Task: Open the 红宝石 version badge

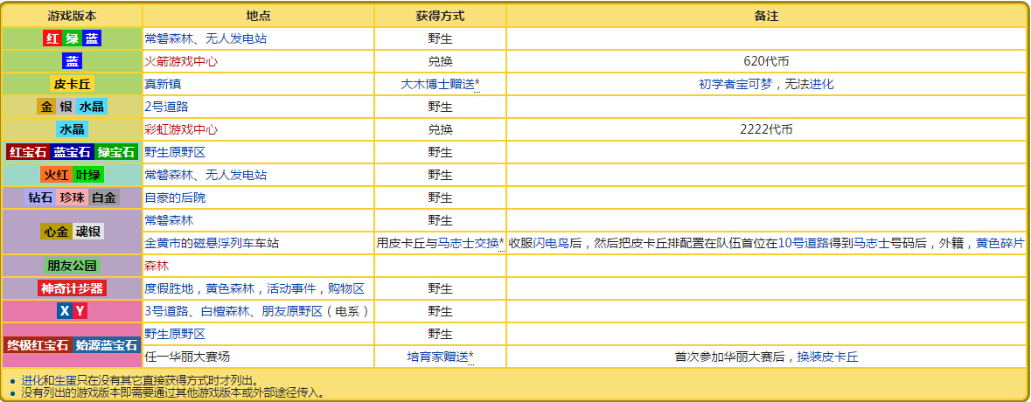Action: pyautogui.click(x=28, y=152)
